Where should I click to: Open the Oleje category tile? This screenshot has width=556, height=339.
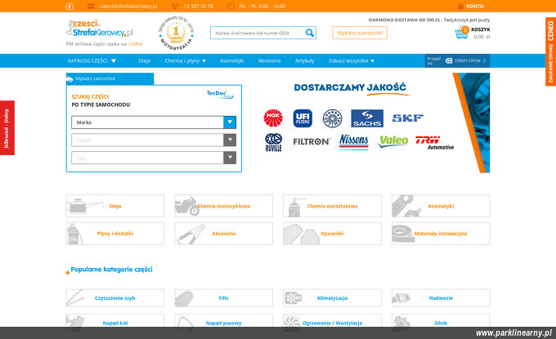(115, 206)
